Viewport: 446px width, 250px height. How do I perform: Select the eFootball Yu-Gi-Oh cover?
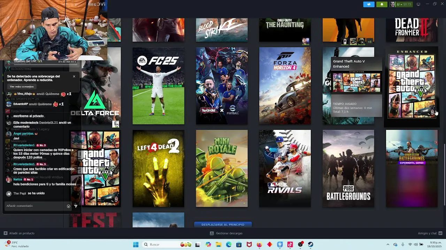tap(222, 86)
